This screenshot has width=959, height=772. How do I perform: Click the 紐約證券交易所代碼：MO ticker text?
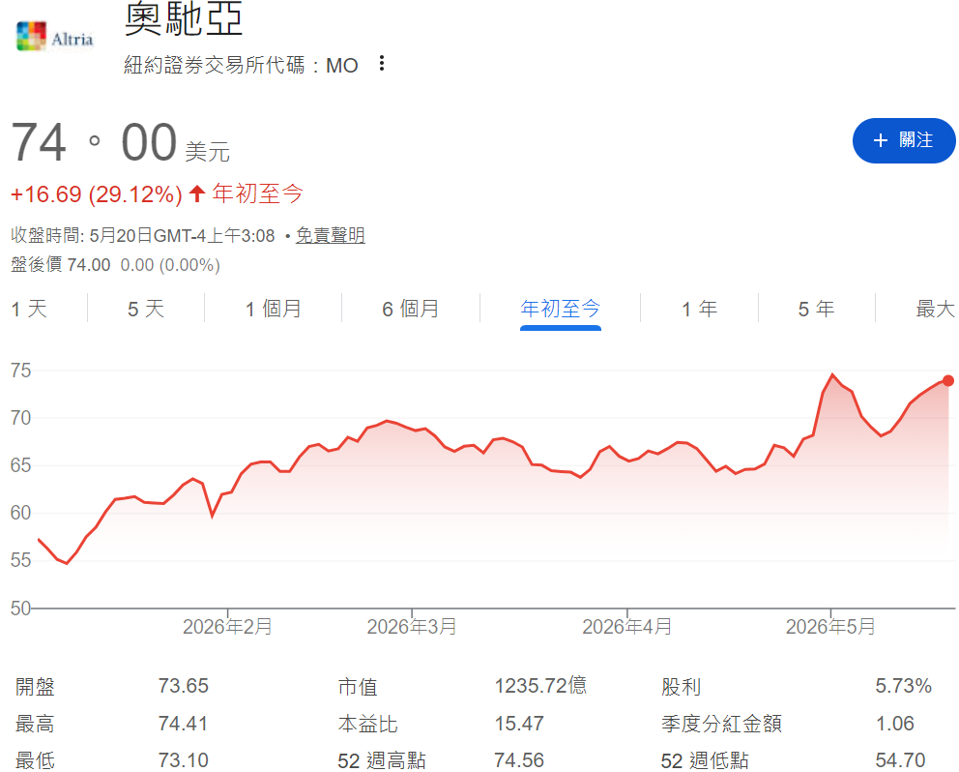point(241,64)
